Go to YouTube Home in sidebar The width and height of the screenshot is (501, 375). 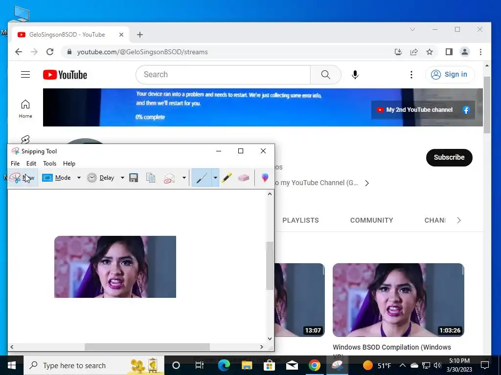tap(25, 109)
